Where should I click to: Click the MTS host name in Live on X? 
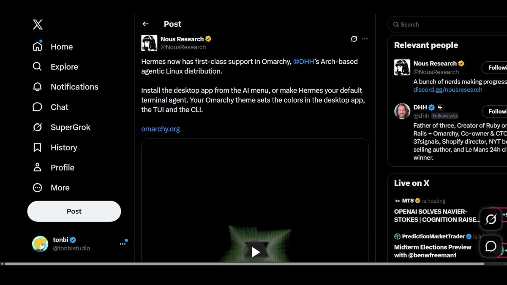click(408, 201)
